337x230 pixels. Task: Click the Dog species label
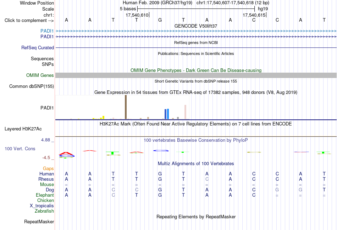[50, 190]
